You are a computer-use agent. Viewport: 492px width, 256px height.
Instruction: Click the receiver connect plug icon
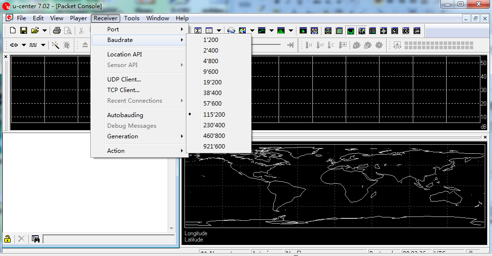14,45
